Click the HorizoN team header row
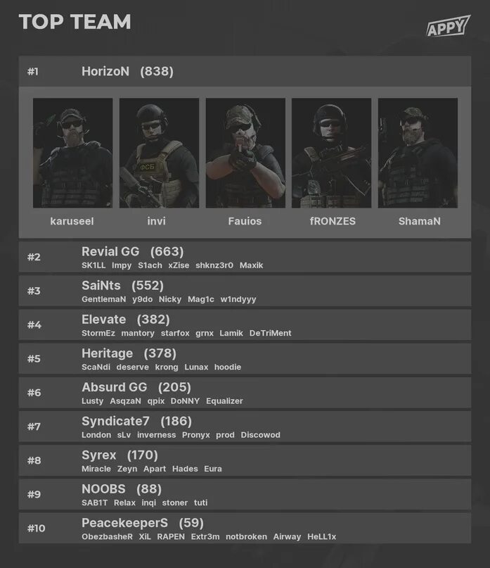This screenshot has height=568, width=490. (245, 71)
